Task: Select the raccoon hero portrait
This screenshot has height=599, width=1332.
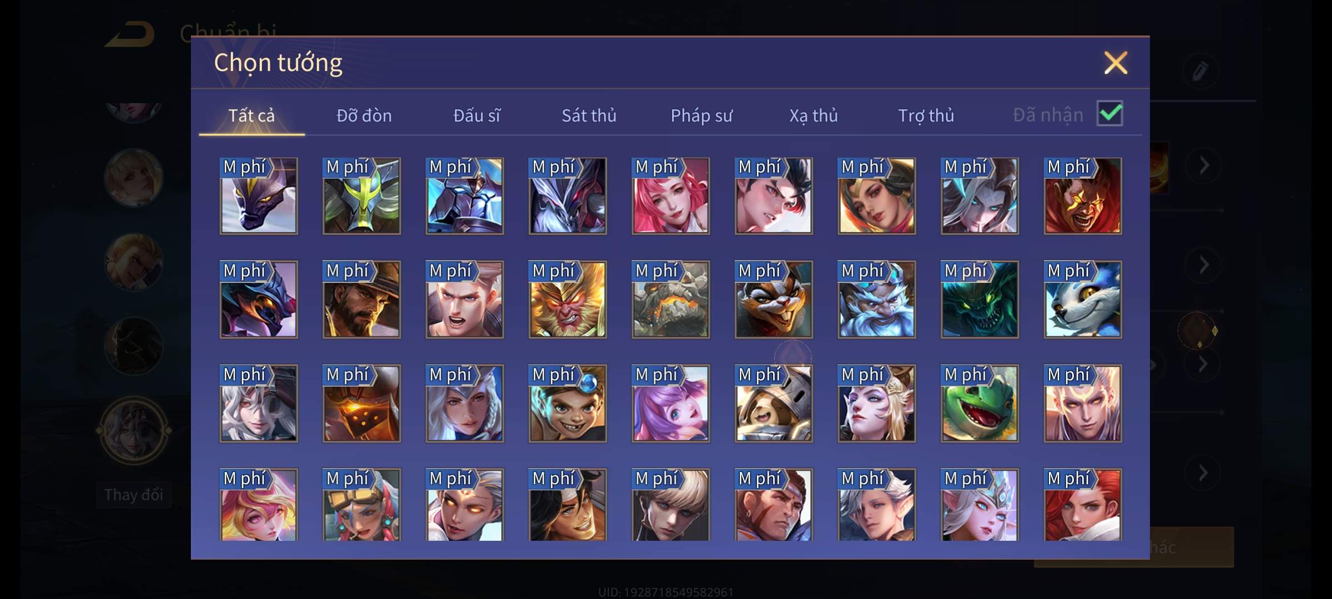Action: pyautogui.click(x=774, y=299)
